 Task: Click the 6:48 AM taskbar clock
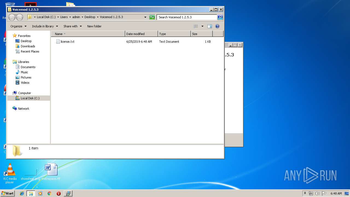click(336, 193)
